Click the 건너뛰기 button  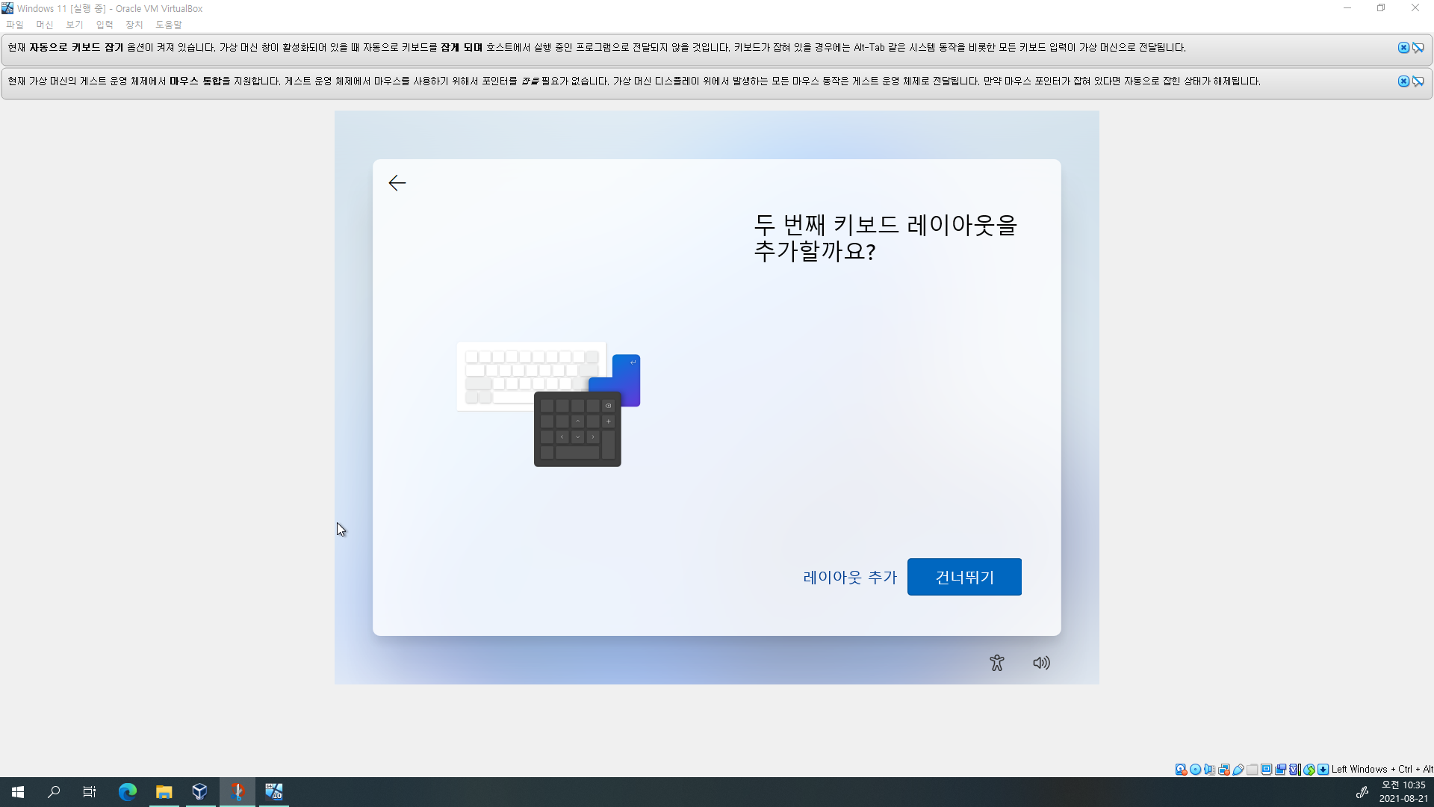[963, 577]
